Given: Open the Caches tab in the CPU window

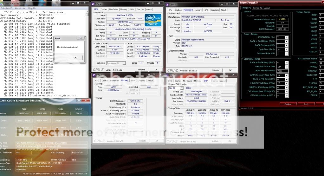Looking at the screenshot, I should (x=104, y=10).
